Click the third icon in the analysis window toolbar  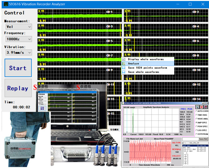click(x=206, y=107)
